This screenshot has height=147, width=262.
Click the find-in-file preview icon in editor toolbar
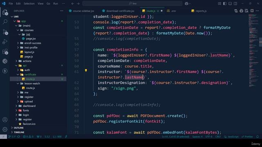pos(246,11)
